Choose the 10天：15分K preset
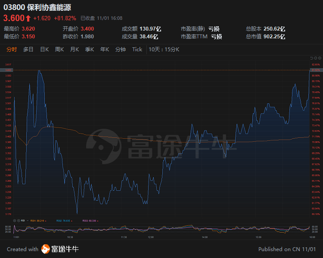This screenshot has height=258, width=323. coord(164,50)
